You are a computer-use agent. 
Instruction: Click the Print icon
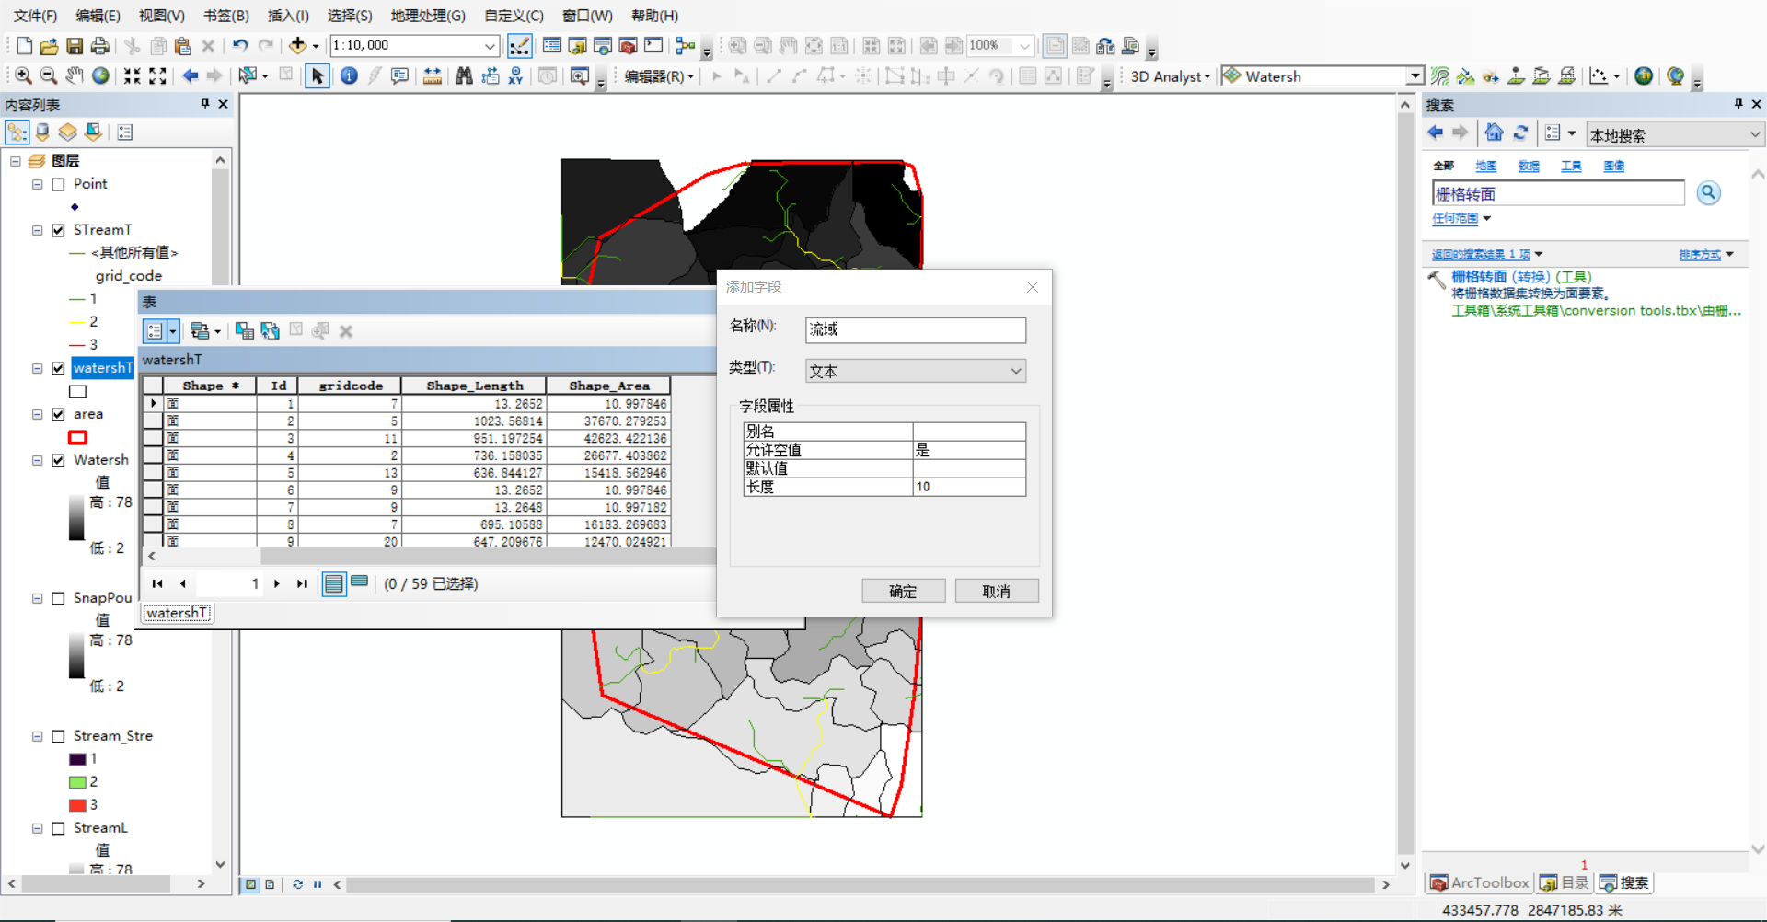click(99, 45)
